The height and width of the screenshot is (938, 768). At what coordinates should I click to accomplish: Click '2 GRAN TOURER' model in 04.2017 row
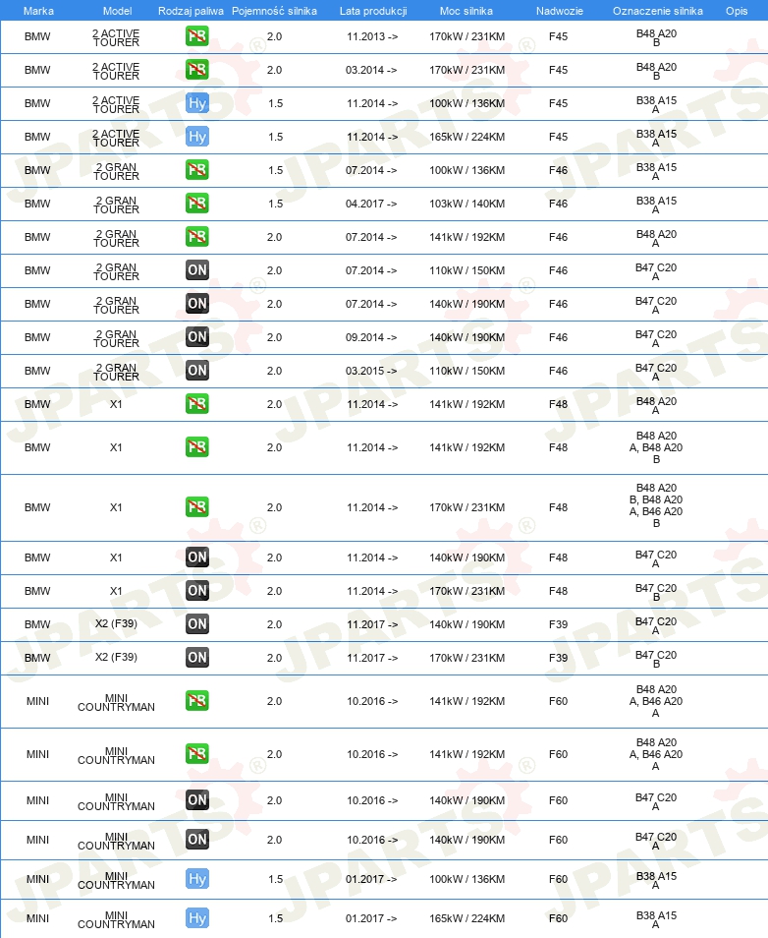click(x=116, y=205)
